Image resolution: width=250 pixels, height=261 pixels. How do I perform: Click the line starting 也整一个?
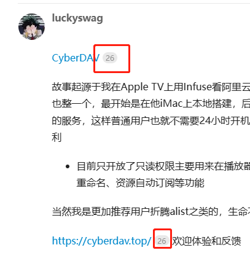(151, 104)
